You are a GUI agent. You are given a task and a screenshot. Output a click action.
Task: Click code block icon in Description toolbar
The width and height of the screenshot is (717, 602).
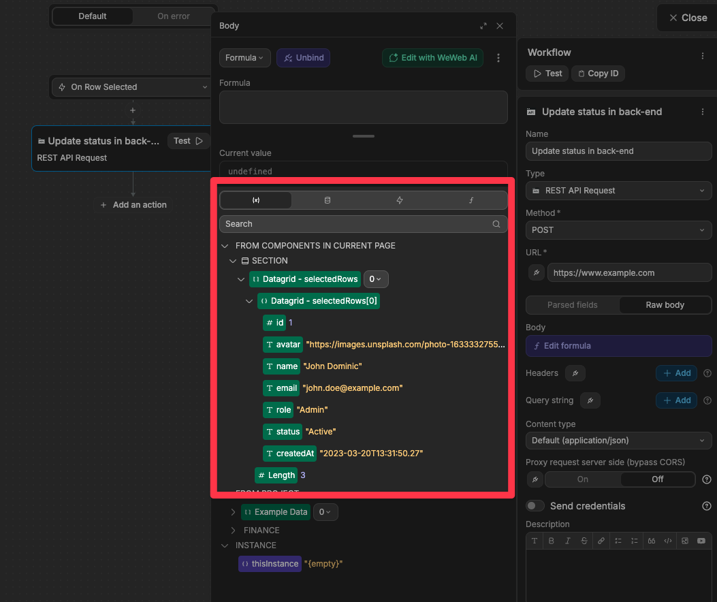668,541
